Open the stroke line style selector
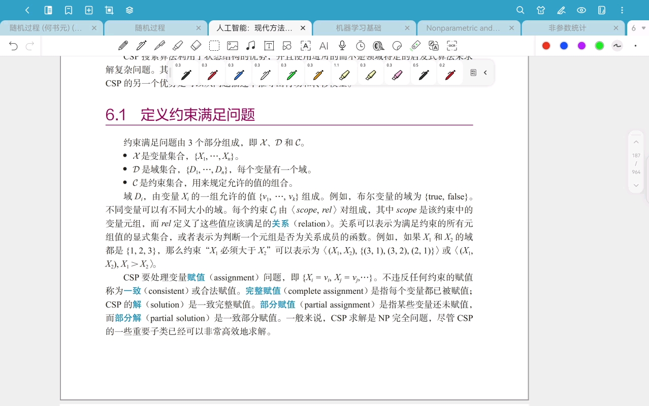649x406 pixels. [618, 46]
